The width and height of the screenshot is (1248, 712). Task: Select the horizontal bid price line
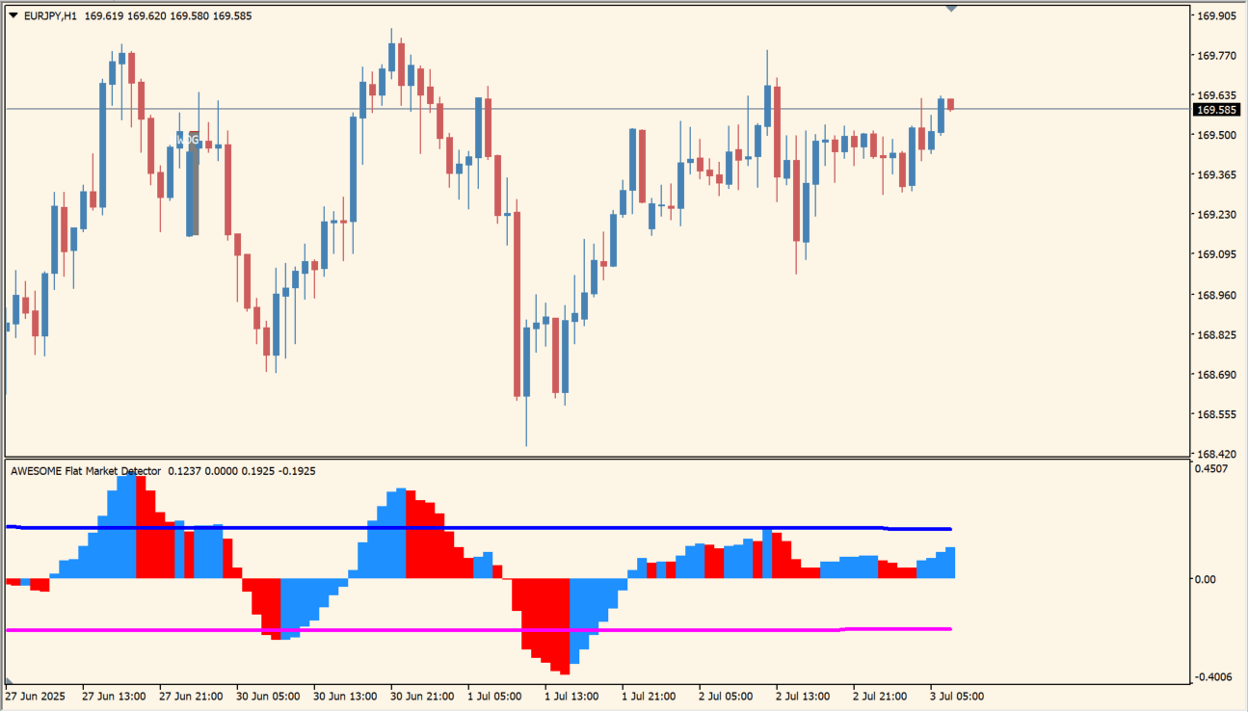click(x=597, y=109)
